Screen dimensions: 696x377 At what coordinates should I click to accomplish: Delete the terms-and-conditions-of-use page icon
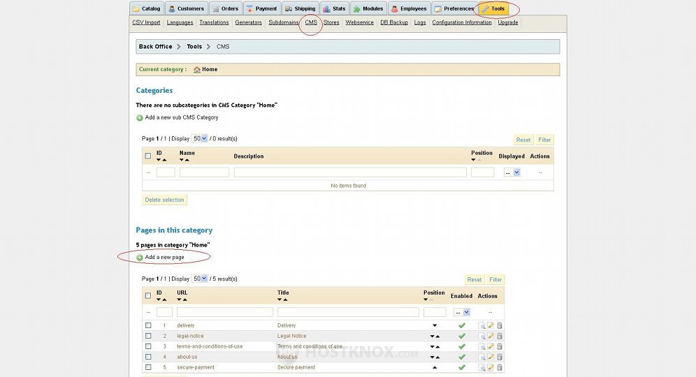click(500, 346)
